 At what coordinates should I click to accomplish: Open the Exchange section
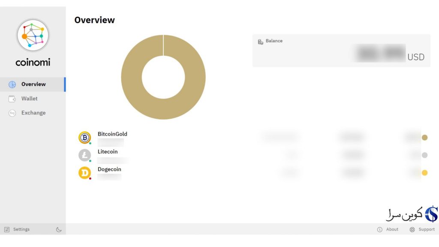click(x=33, y=113)
